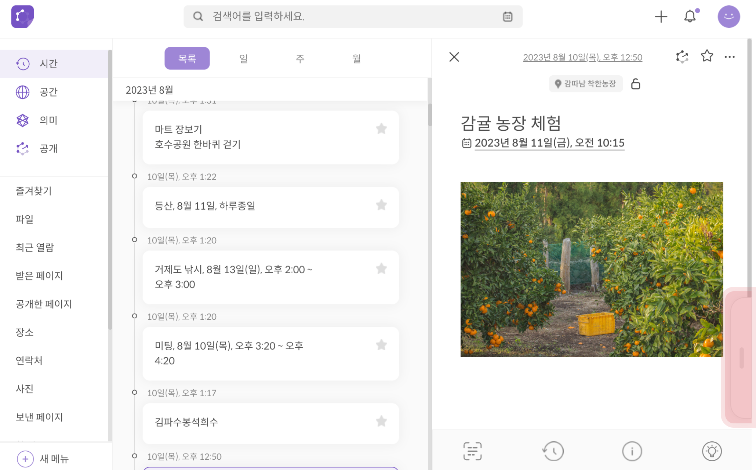Close the detail panel with X
756x470 pixels.
(x=454, y=57)
